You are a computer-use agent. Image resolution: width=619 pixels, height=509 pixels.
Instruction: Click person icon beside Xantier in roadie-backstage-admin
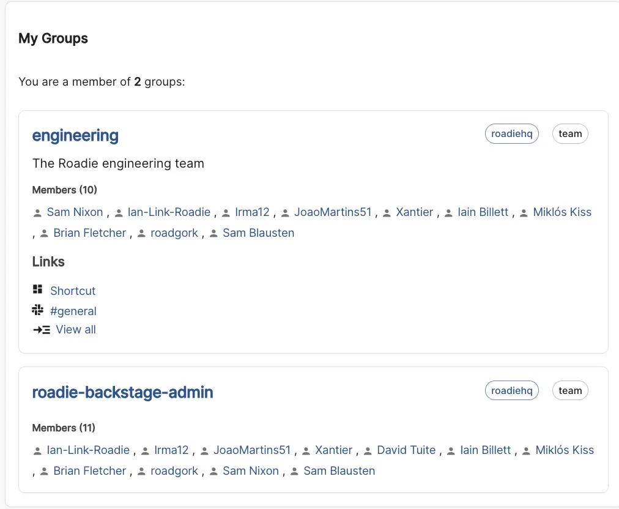point(306,451)
